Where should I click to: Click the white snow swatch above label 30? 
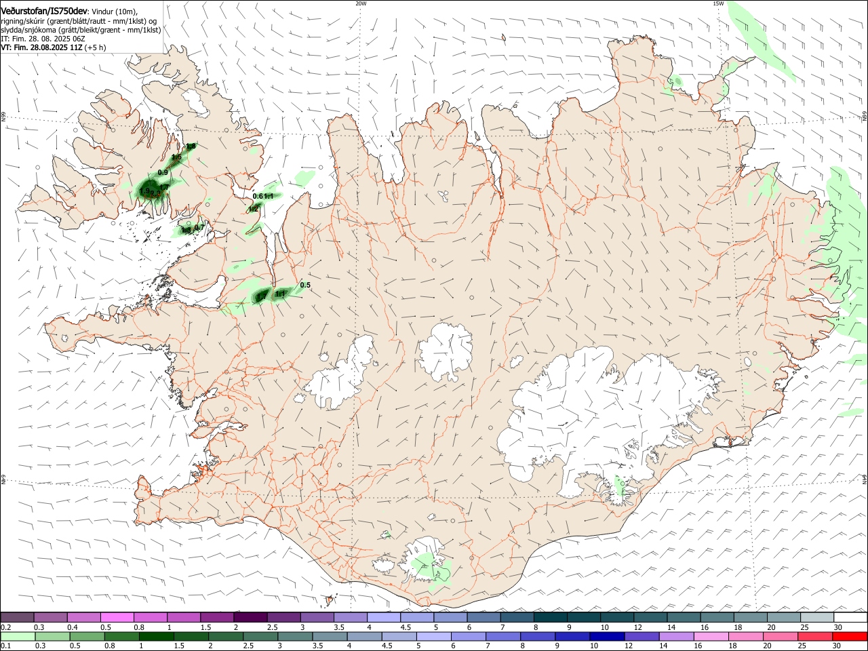(850, 617)
